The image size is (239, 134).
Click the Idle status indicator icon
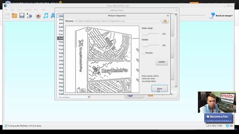(227, 126)
